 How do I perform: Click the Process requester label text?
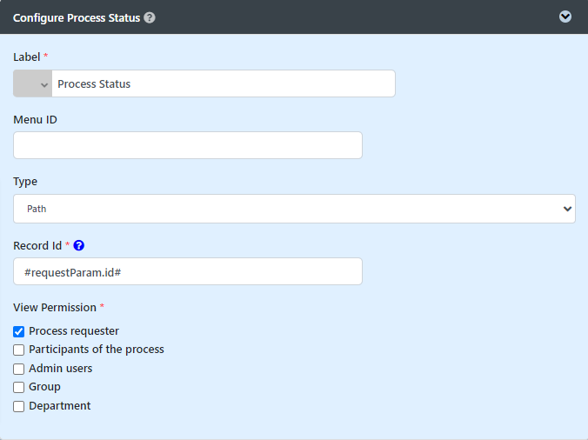click(74, 331)
